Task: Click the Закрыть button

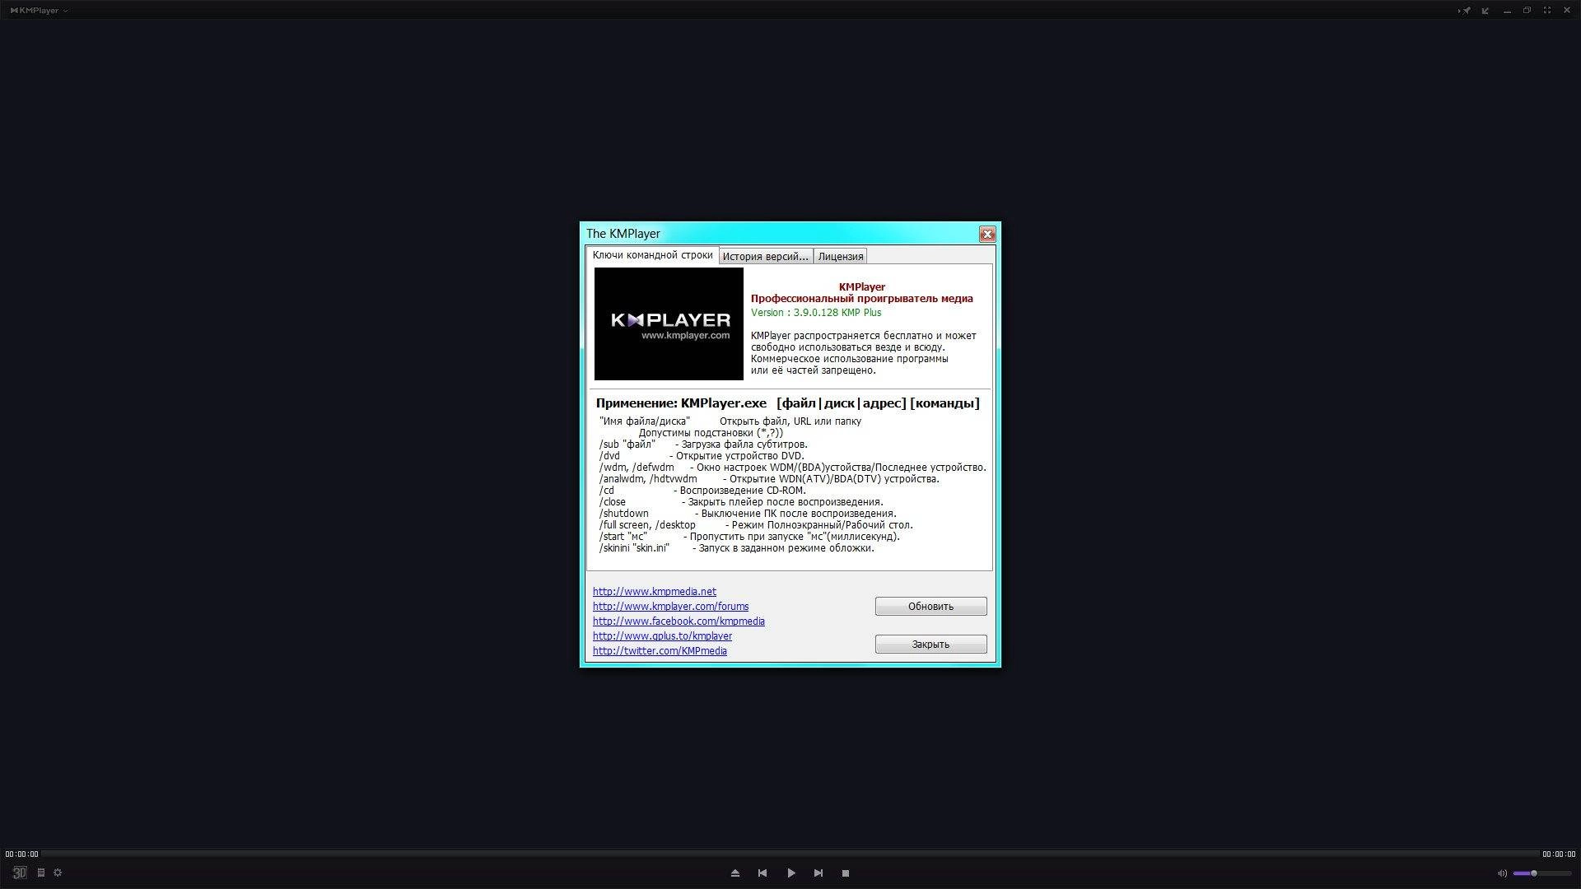Action: click(930, 645)
